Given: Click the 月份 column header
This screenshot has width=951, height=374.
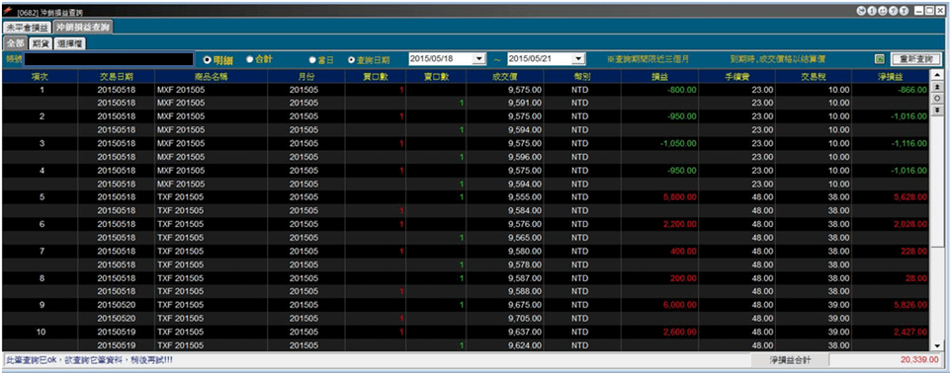Looking at the screenshot, I should 306,76.
